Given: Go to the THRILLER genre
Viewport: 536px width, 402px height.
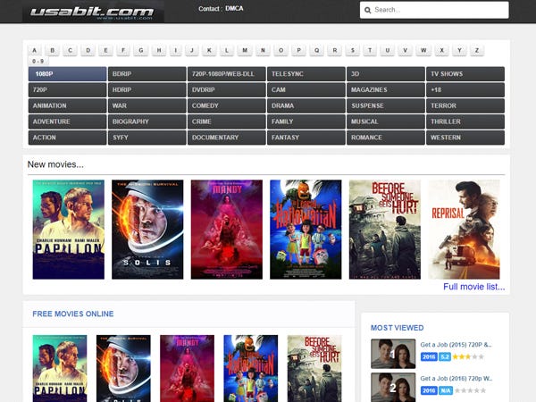Looking at the screenshot, I should (465, 121).
